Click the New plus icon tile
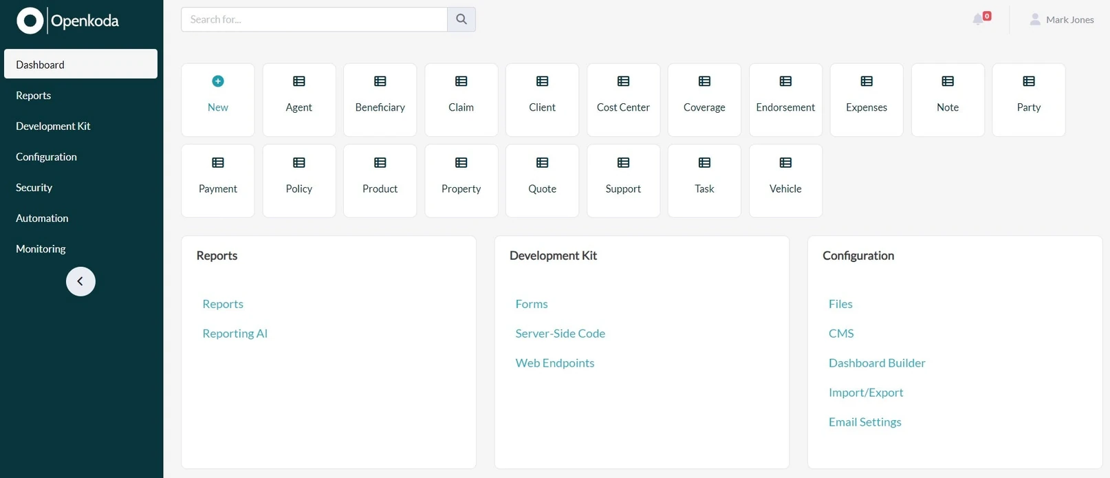Viewport: 1110px width, 478px height. (218, 100)
